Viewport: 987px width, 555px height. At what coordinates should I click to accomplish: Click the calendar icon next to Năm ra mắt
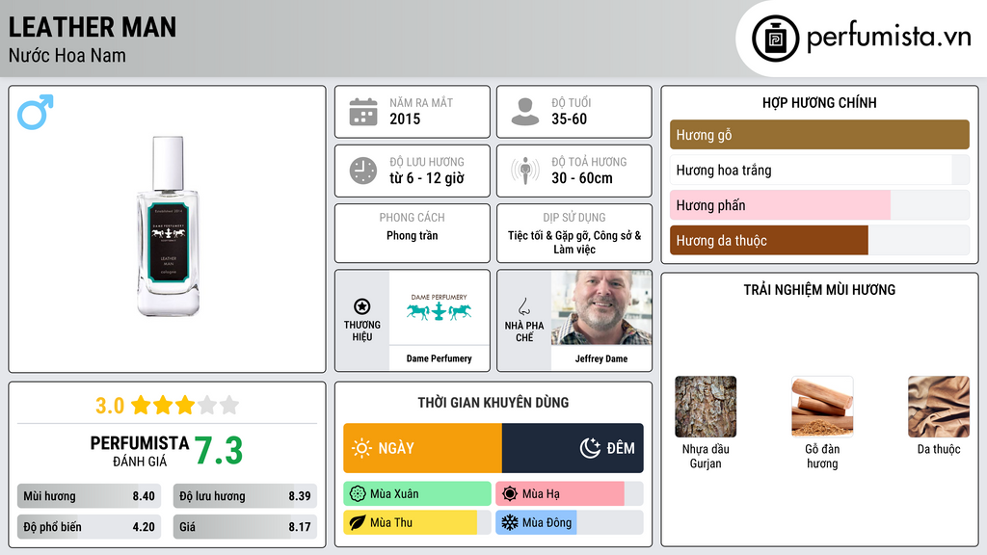point(363,112)
